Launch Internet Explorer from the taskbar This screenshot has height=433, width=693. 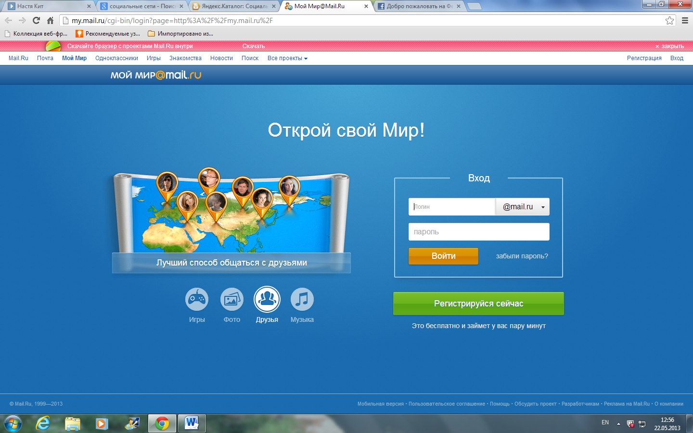click(43, 423)
